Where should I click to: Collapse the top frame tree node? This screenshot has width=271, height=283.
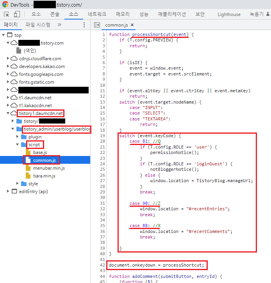3,35
